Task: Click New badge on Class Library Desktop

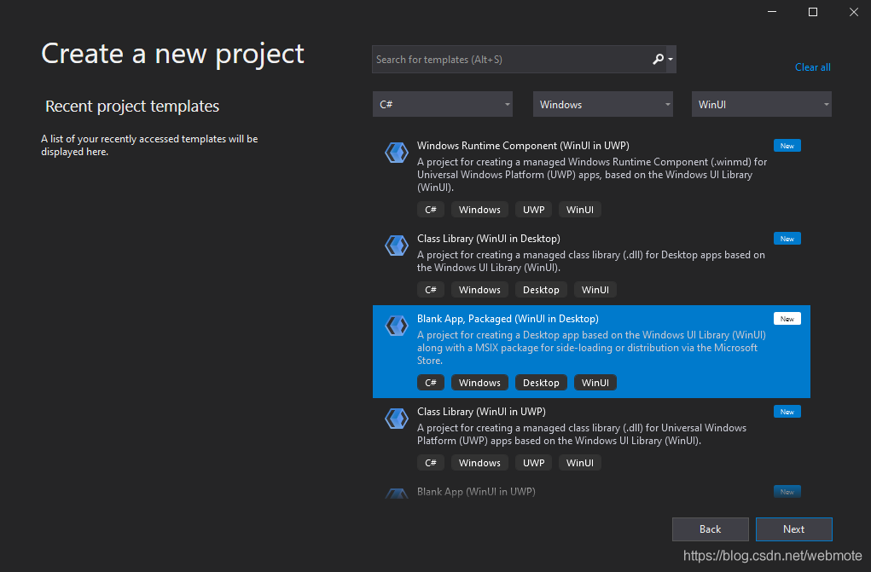Action: pos(787,239)
